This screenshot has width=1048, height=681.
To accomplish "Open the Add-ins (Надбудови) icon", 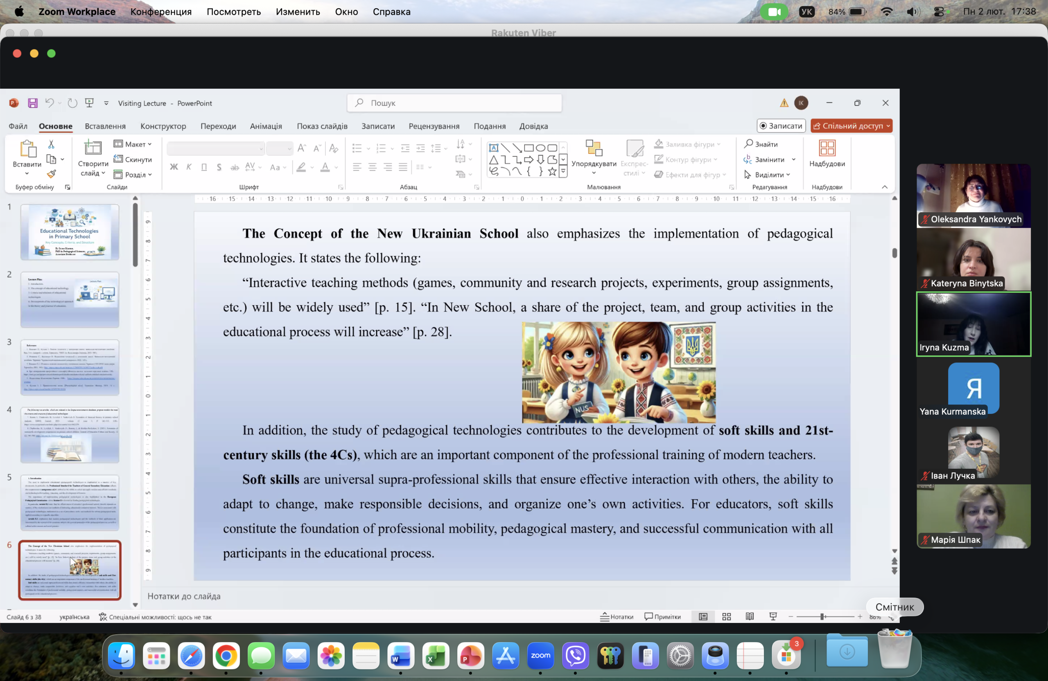I will [x=827, y=148].
